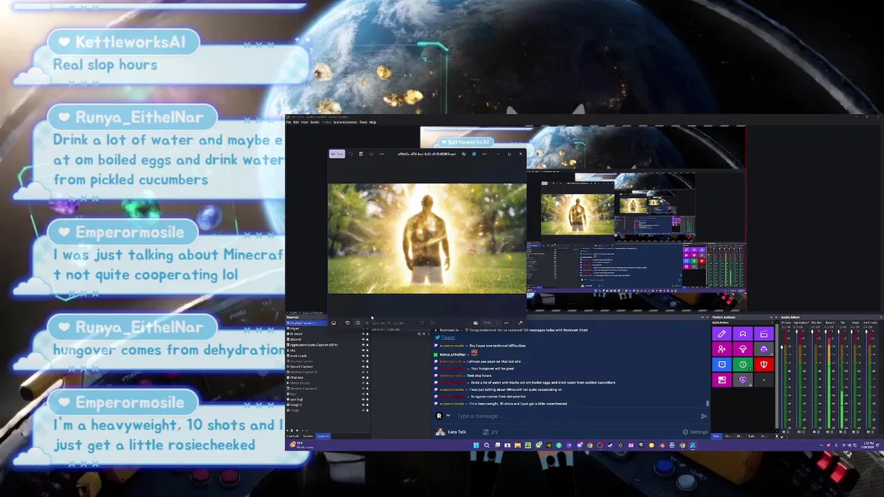Toggle visibility of Application Audio Capture source
This screenshot has width=884, height=497.
pos(363,345)
